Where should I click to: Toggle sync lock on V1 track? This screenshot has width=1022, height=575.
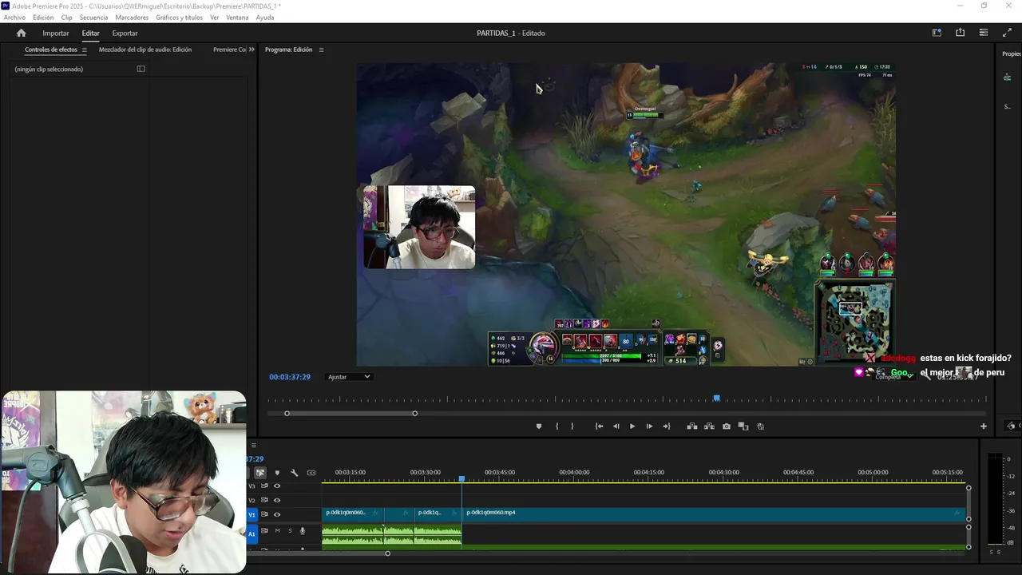click(x=264, y=514)
